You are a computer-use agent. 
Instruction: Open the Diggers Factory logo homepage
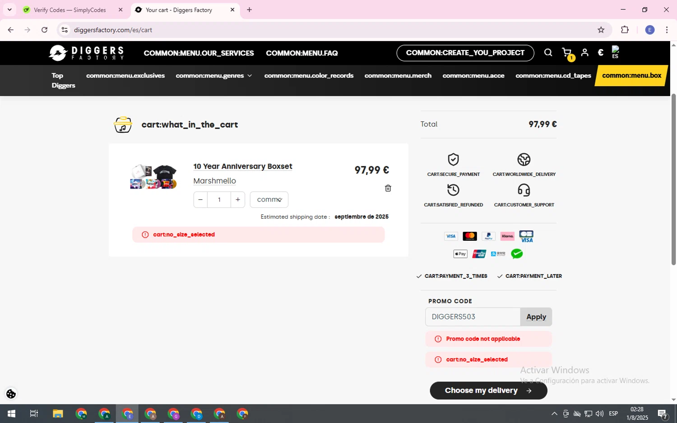pyautogui.click(x=86, y=53)
